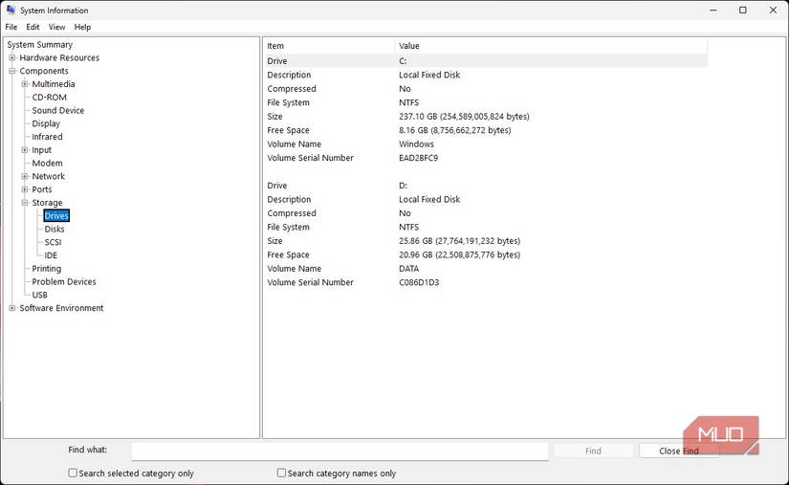The image size is (789, 485).
Task: Select the Network label in tree
Action: point(49,176)
